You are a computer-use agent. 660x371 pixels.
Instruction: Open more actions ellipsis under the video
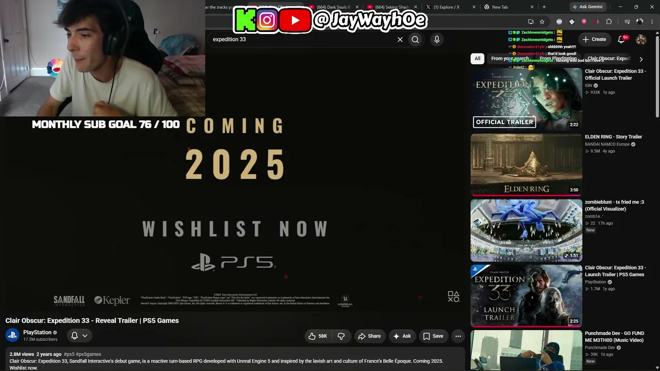[458, 336]
